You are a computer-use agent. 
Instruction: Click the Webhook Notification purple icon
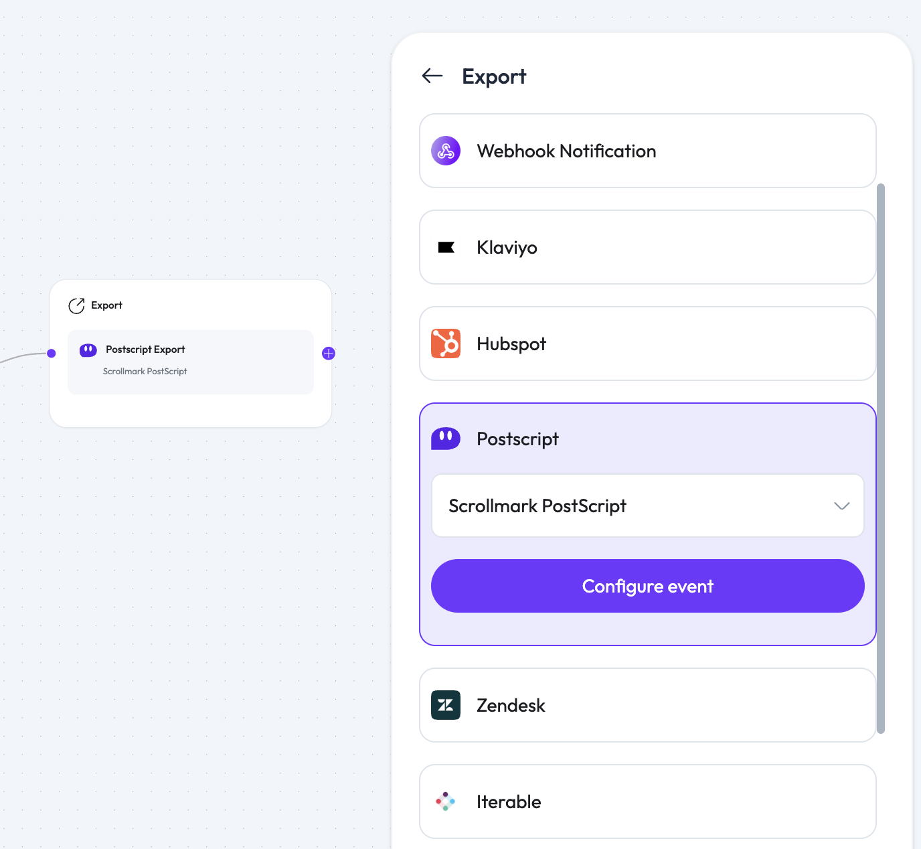click(446, 151)
